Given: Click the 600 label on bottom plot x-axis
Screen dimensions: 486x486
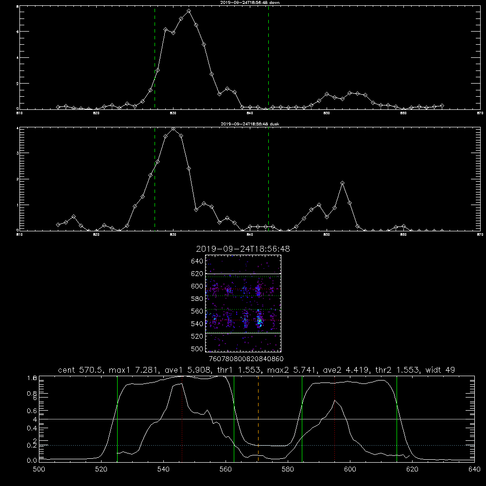Looking at the screenshot, I should (x=350, y=469).
